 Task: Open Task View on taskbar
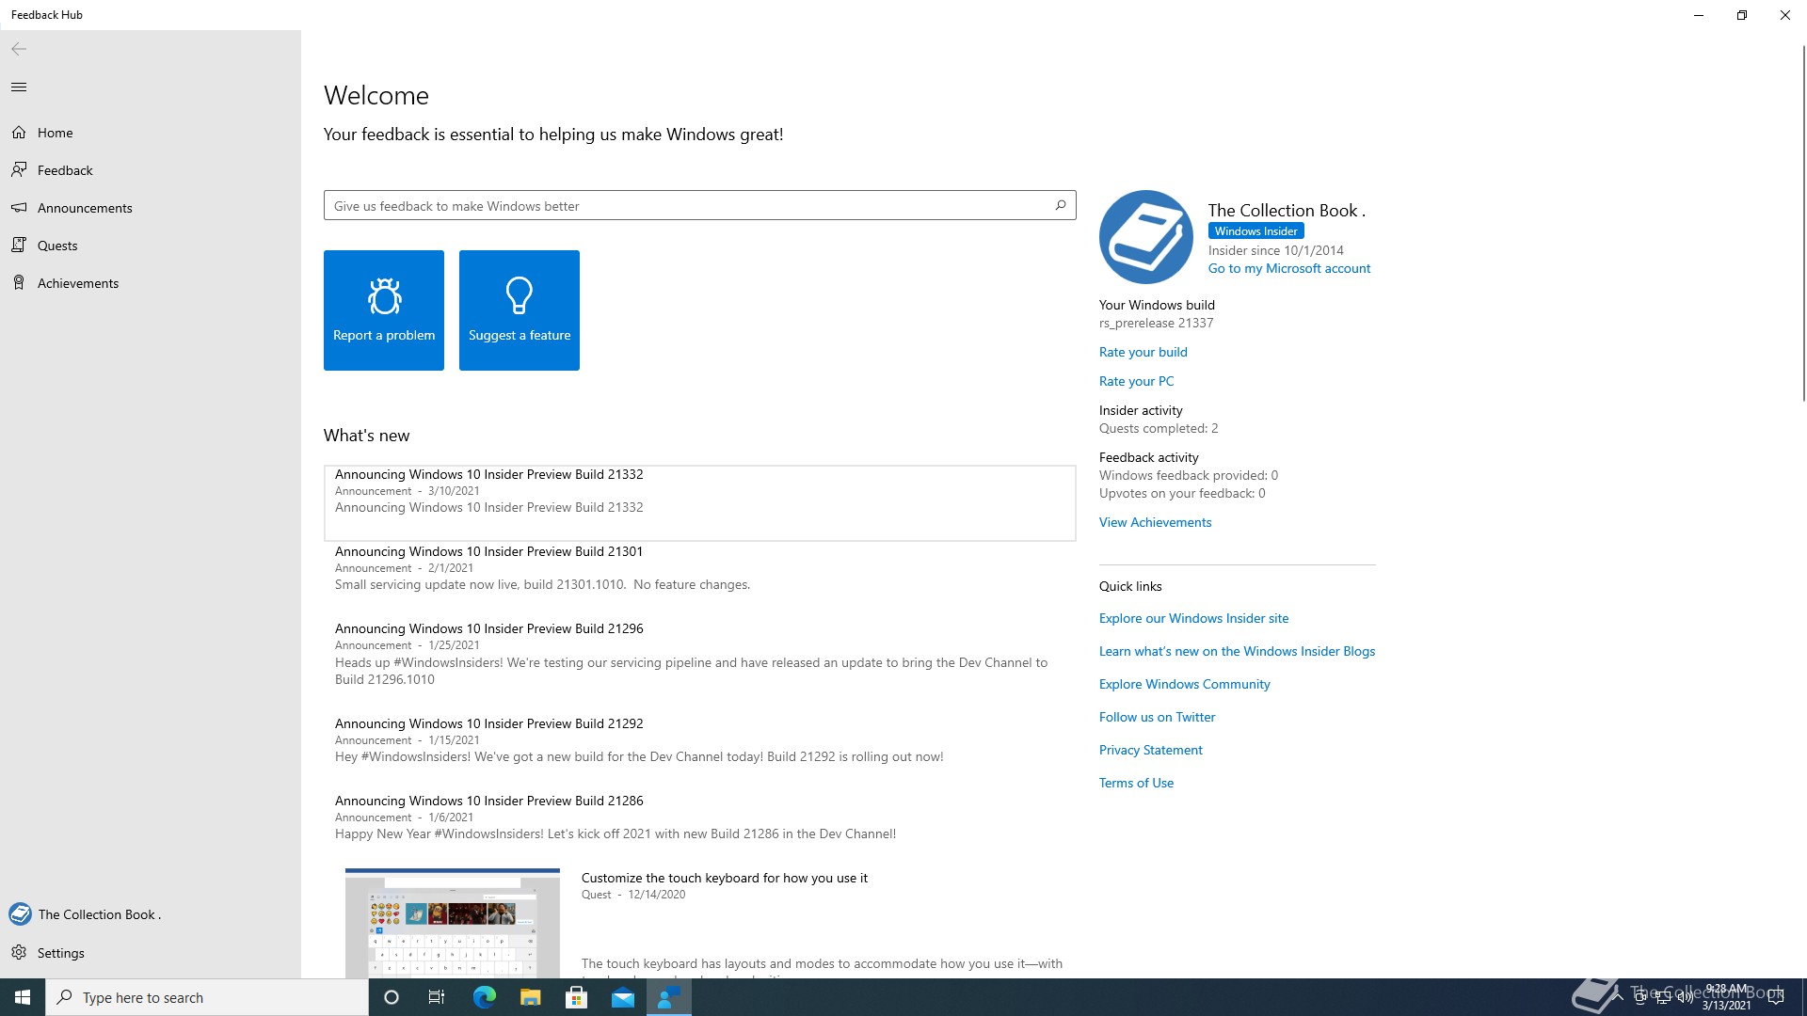[x=437, y=997]
